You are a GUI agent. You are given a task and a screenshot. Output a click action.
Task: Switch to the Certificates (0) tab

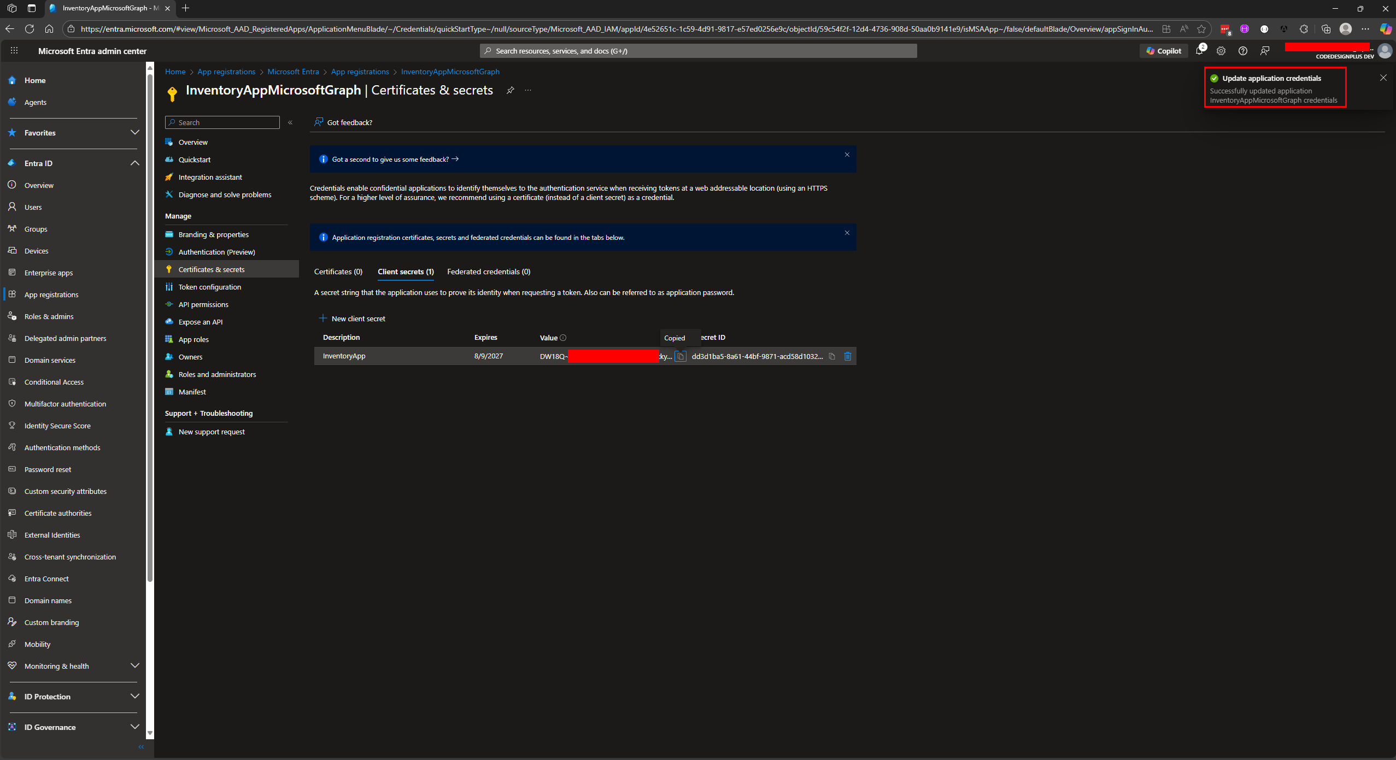coord(338,272)
